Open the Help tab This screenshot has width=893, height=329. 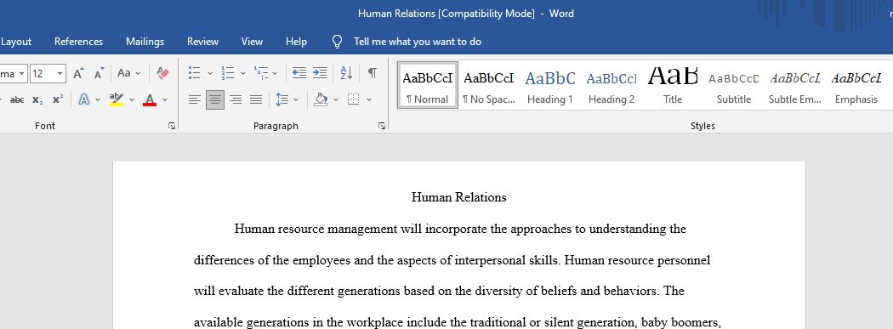[296, 42]
